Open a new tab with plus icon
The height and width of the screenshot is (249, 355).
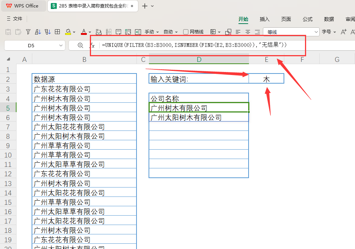pyautogui.click(x=145, y=6)
